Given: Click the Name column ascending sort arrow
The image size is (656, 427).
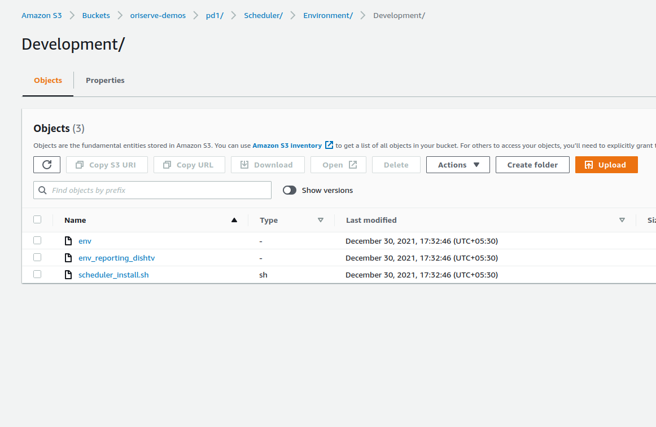Looking at the screenshot, I should coord(234,220).
